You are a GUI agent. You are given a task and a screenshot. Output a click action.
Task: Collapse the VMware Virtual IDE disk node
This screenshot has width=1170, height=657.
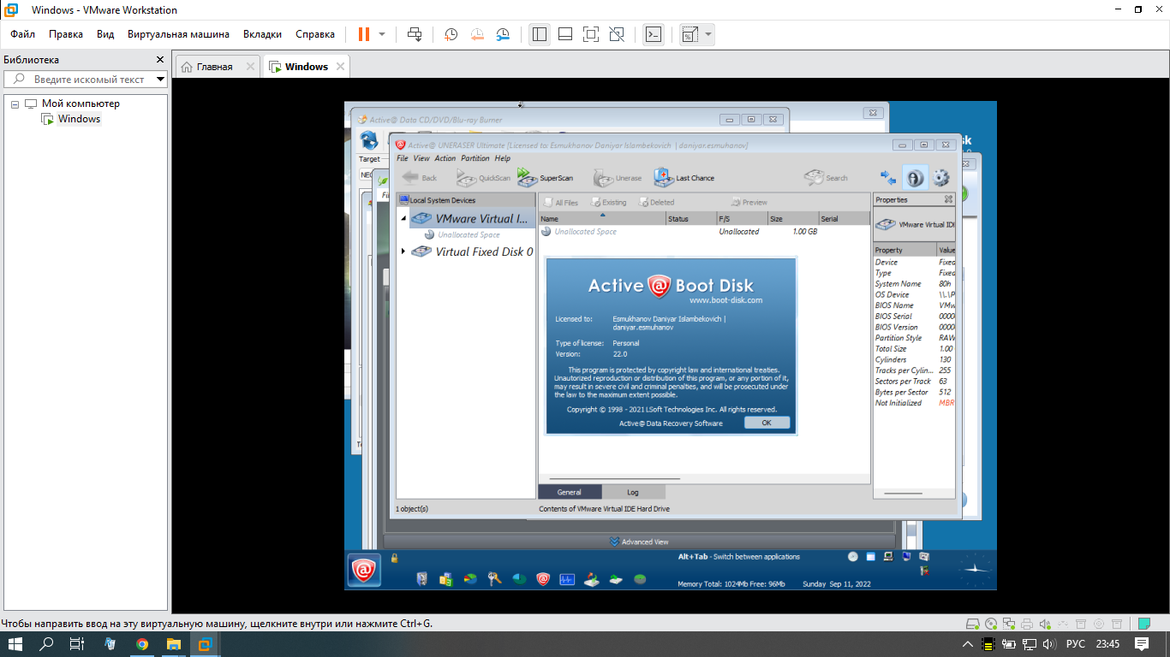tap(403, 218)
